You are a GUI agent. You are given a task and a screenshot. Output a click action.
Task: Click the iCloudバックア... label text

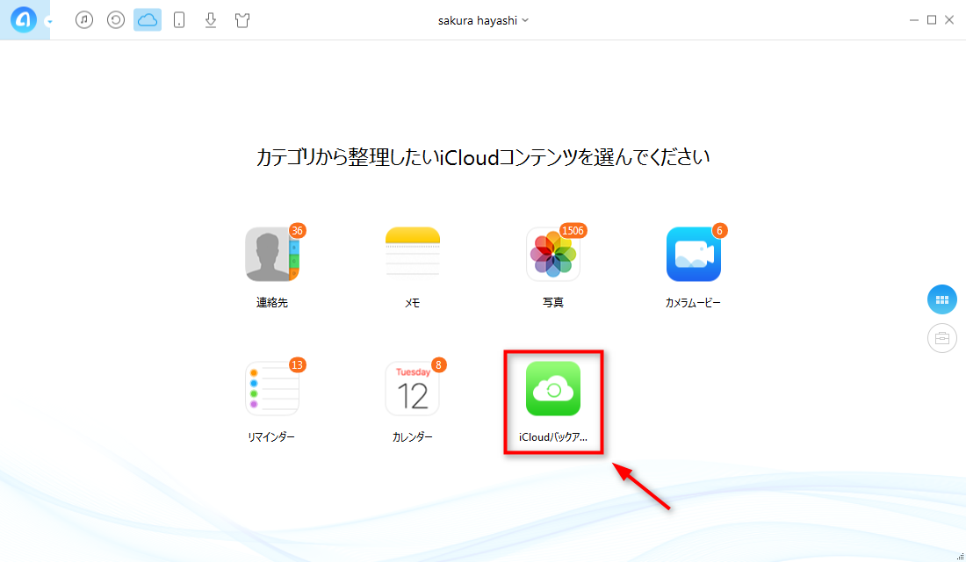[x=553, y=437]
